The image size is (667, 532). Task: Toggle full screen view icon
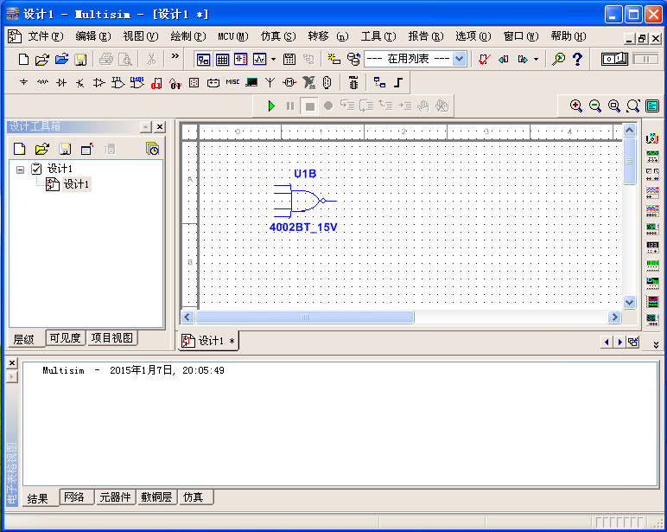pos(652,106)
